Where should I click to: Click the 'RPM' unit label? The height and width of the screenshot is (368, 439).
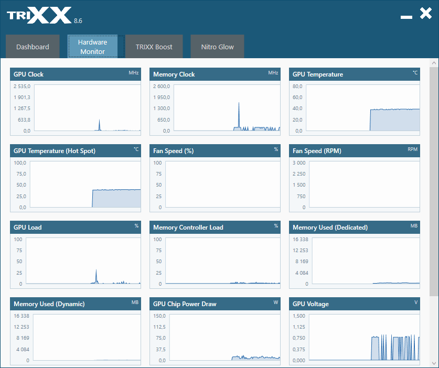pos(412,149)
